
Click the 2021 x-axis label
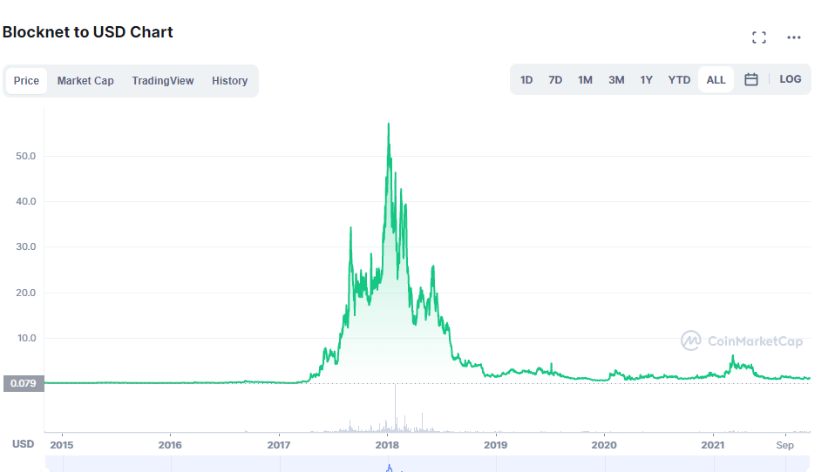(x=712, y=445)
